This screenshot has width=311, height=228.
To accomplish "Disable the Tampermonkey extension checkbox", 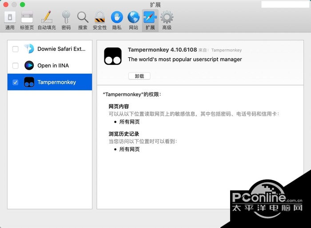I will (x=15, y=82).
